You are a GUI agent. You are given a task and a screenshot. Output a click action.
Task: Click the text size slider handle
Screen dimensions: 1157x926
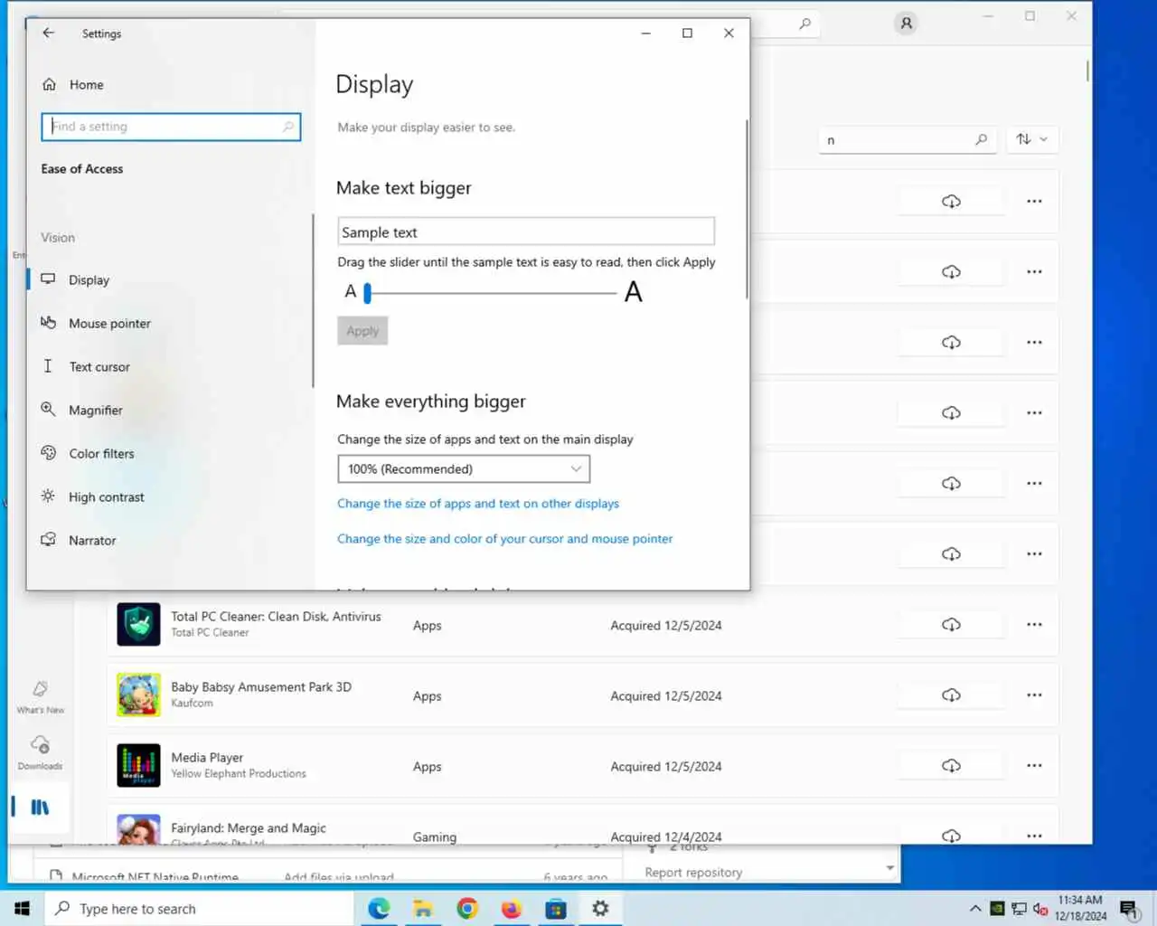tap(368, 292)
